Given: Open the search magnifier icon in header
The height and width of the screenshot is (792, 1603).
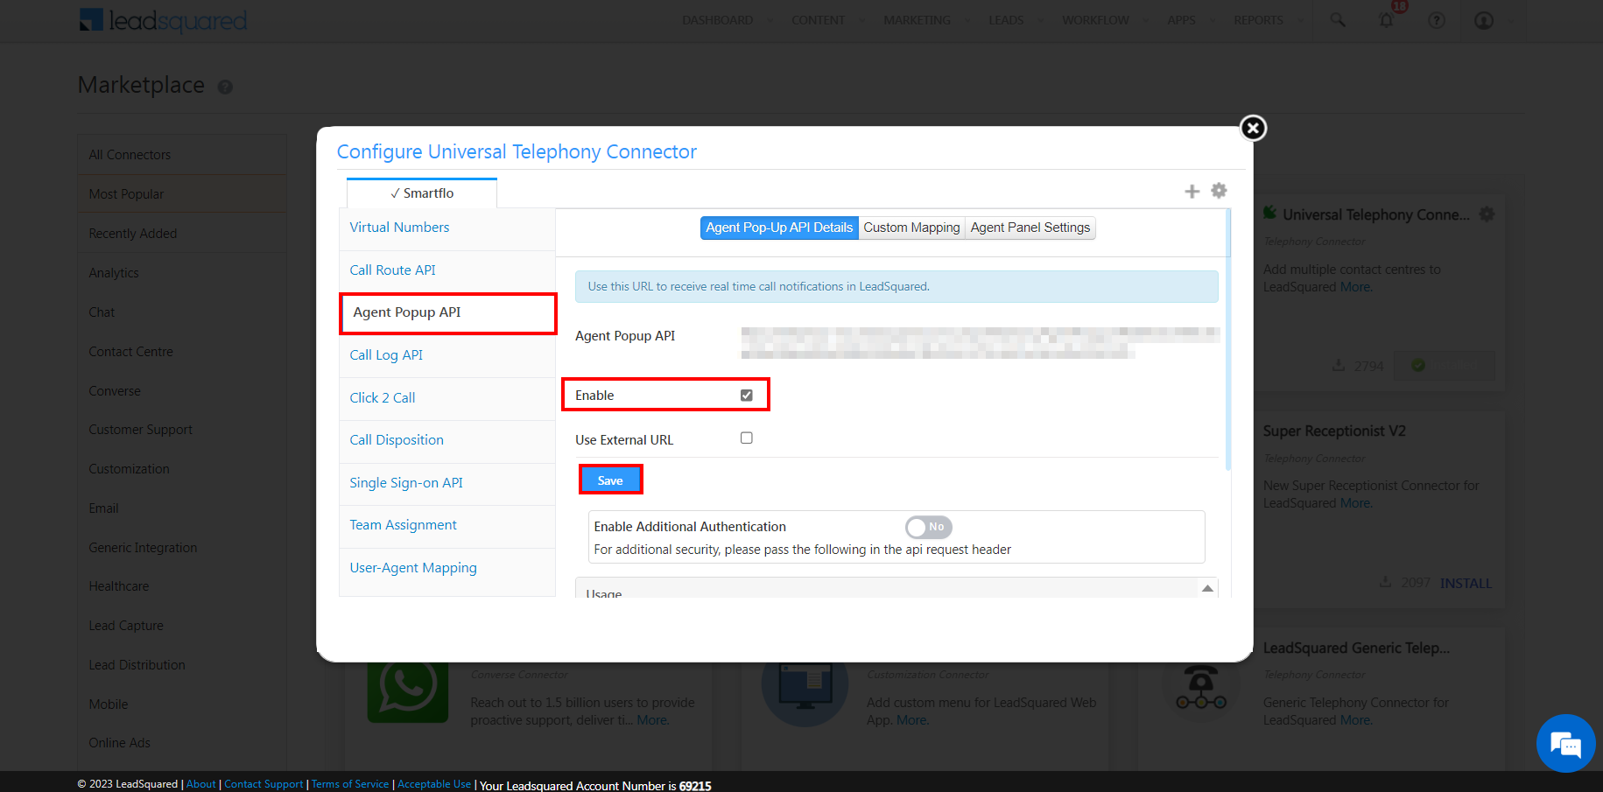Looking at the screenshot, I should 1338,19.
